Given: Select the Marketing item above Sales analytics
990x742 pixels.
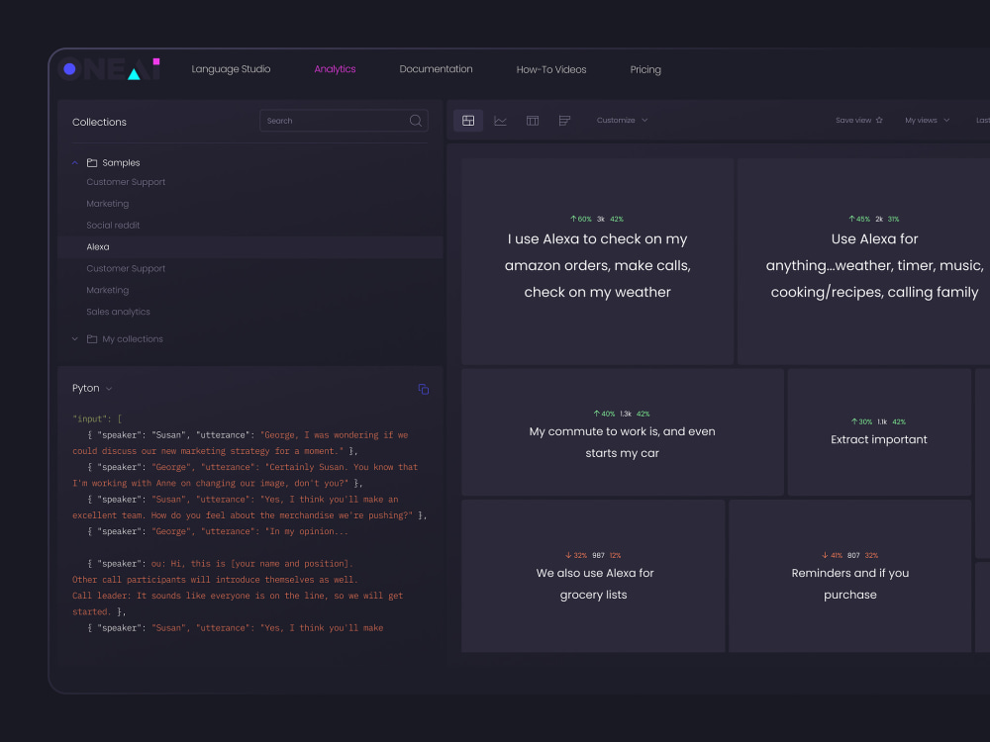Looking at the screenshot, I should [107, 290].
